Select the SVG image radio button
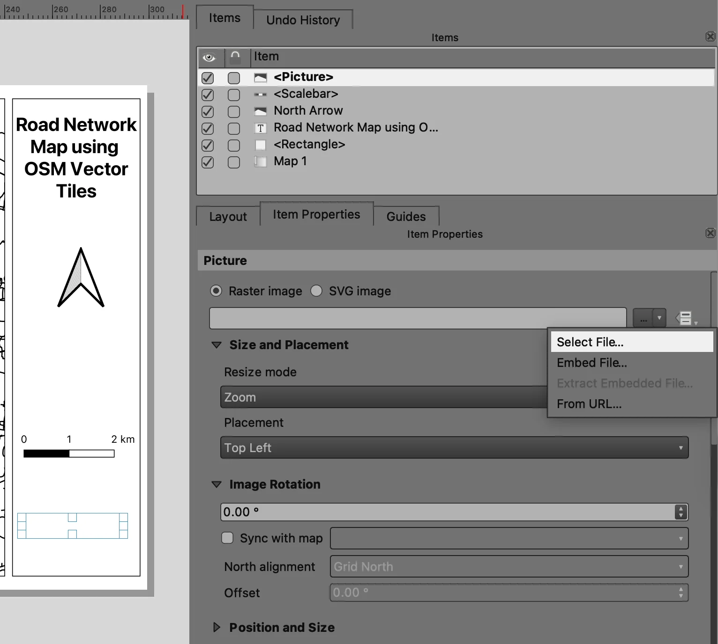The image size is (718, 644). [316, 291]
